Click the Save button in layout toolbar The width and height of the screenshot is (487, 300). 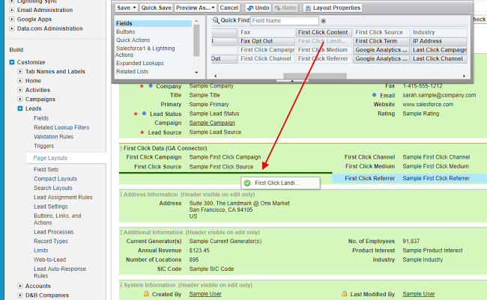pyautogui.click(x=124, y=7)
